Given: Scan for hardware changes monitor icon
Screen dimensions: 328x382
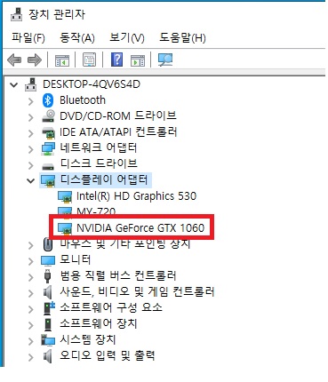Looking at the screenshot, I should [x=165, y=60].
